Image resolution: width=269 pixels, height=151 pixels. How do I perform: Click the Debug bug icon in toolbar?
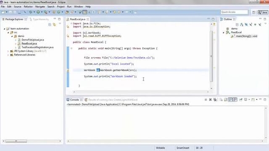coord(31,12)
